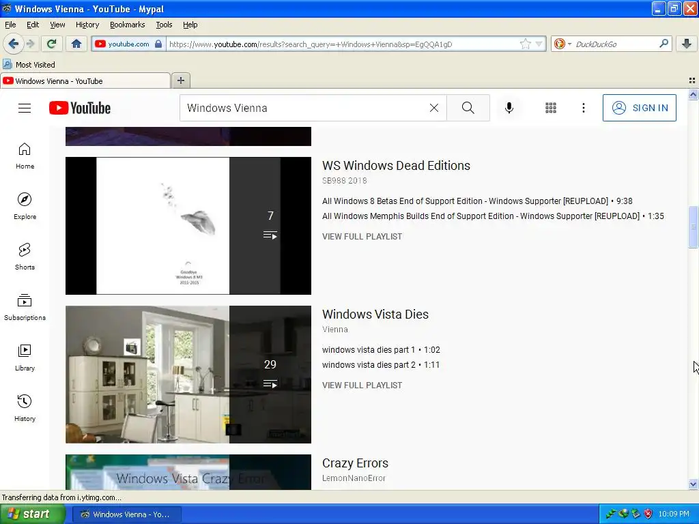Open the Bookmarks menu
699x524 pixels.
(128, 25)
